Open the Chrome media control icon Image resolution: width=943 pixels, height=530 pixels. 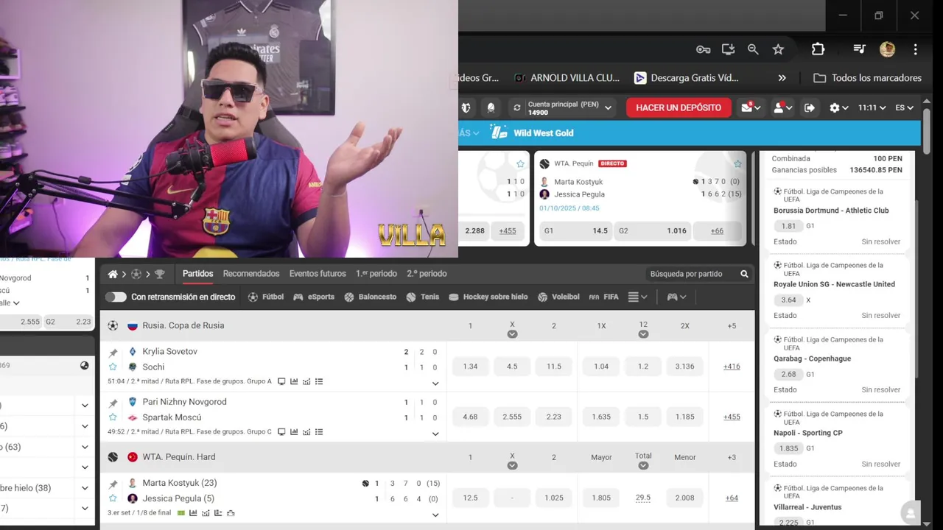click(859, 49)
